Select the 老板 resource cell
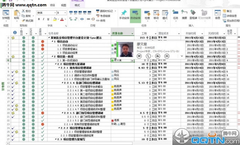The width and height of the screenshot is (240, 145). pos(122,120)
